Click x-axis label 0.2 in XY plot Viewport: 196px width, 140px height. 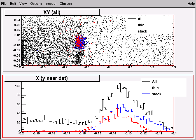point(152,67)
